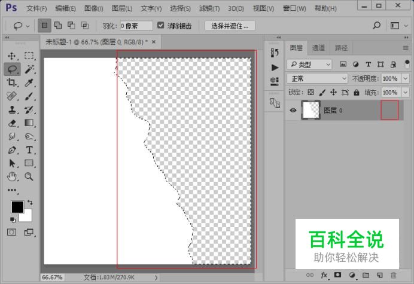Screen dimensions: 414x284
Task: Click the search icon in options bar
Action: [x=377, y=25]
